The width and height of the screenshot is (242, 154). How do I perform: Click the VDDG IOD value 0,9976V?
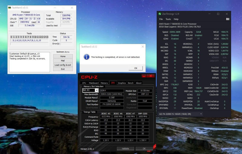pyautogui.click(x=224, y=54)
